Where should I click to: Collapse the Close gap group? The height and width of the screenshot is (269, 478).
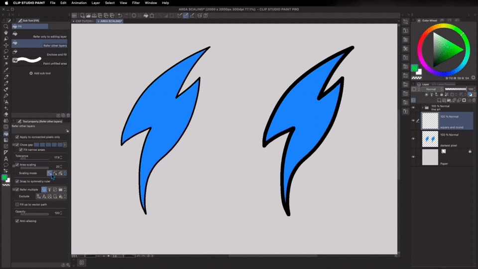(14, 145)
